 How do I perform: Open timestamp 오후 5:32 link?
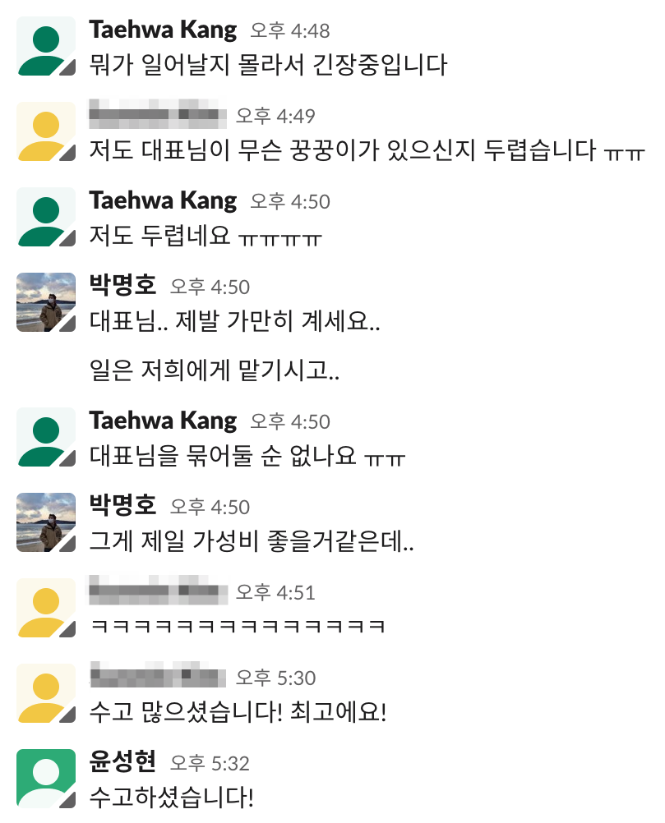tap(210, 763)
